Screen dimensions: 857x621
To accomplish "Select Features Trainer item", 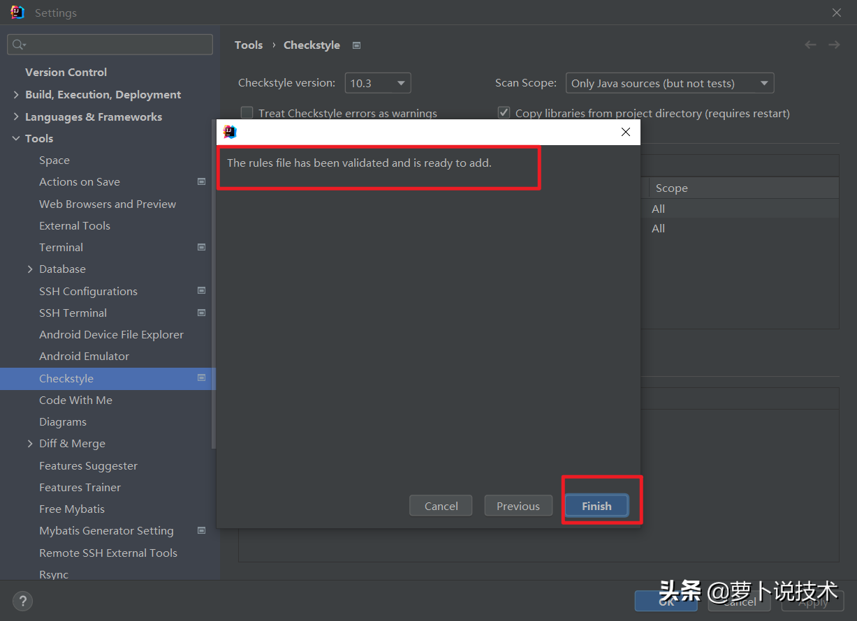I will click(80, 488).
